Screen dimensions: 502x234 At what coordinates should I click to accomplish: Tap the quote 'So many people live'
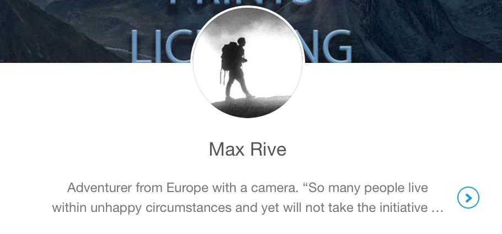pos(365,188)
